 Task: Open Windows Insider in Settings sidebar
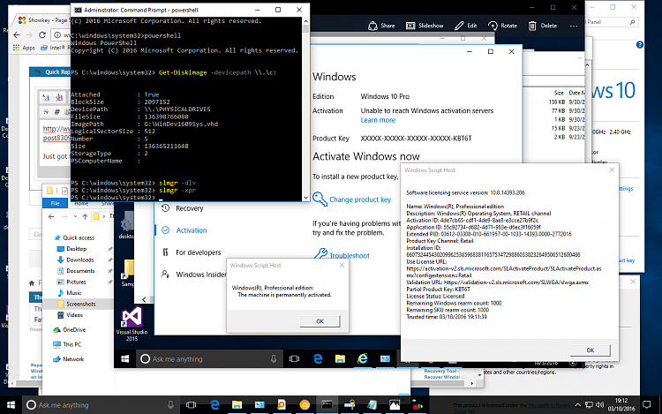click(194, 275)
